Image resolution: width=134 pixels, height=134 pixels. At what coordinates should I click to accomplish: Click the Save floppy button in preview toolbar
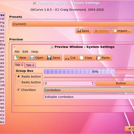(54, 58)
